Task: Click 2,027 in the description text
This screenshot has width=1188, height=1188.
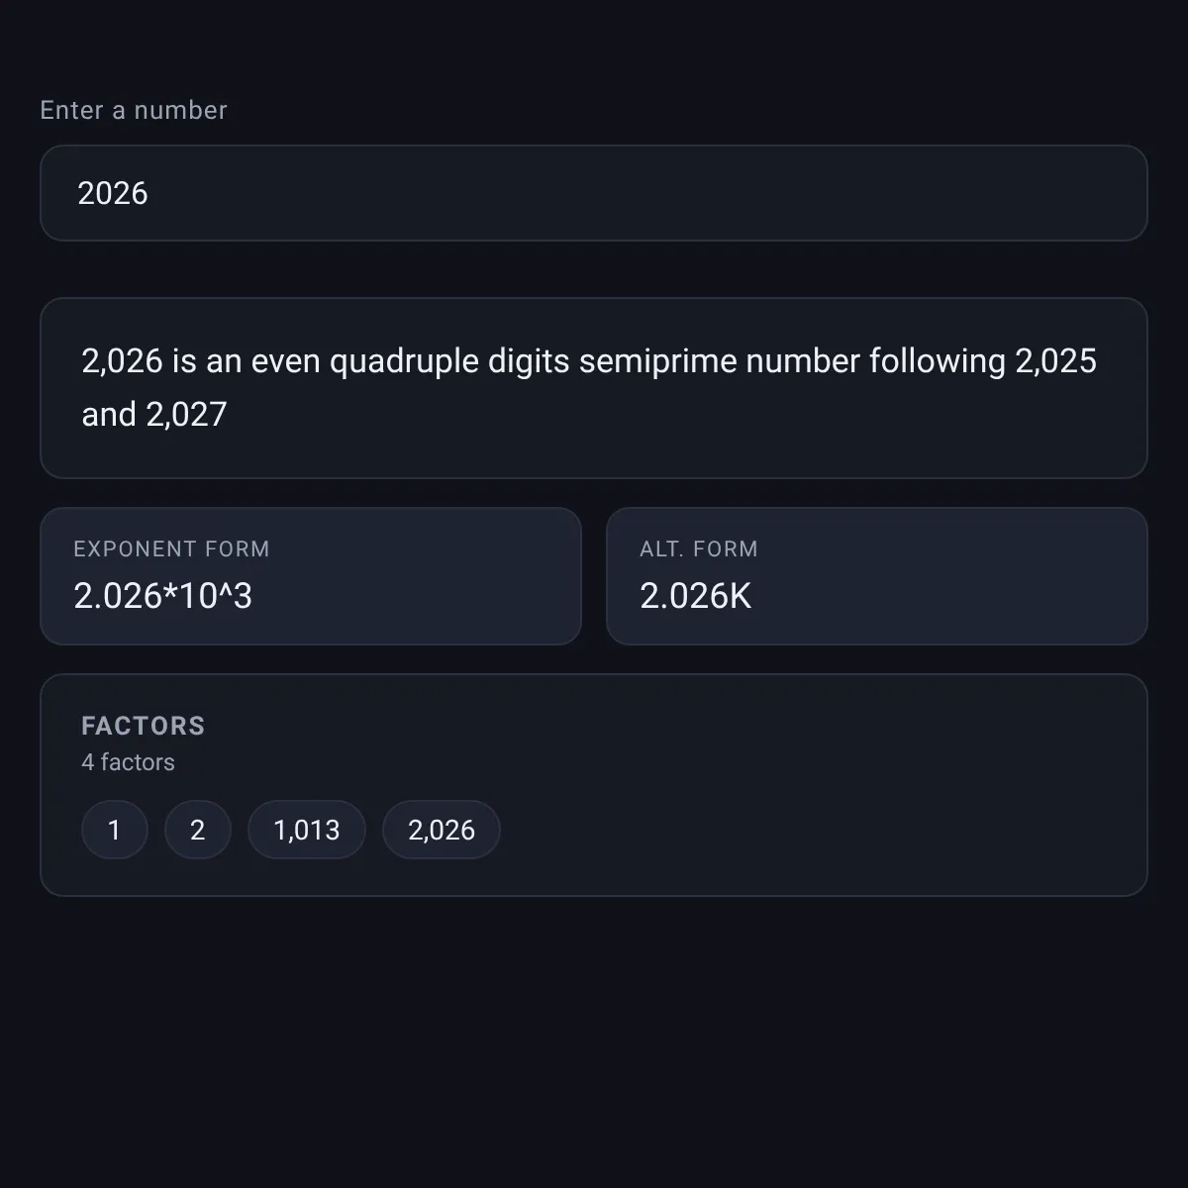Action: point(187,414)
